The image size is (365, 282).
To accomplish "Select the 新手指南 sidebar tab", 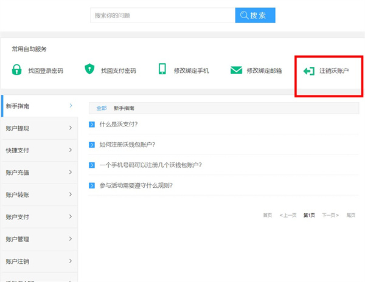I will pyautogui.click(x=39, y=106).
